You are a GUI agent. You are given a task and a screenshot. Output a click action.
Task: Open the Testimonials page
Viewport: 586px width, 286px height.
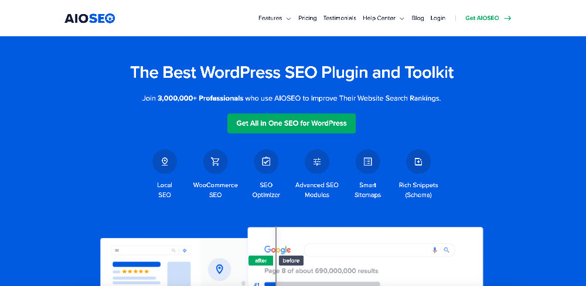[340, 18]
